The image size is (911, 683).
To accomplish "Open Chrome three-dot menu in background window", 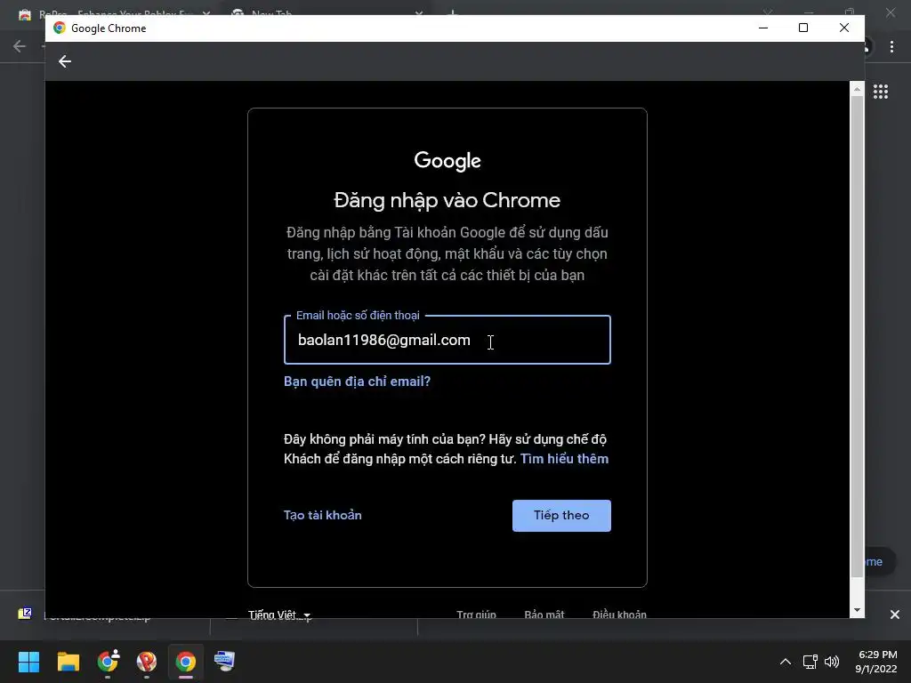I will pos(891,46).
